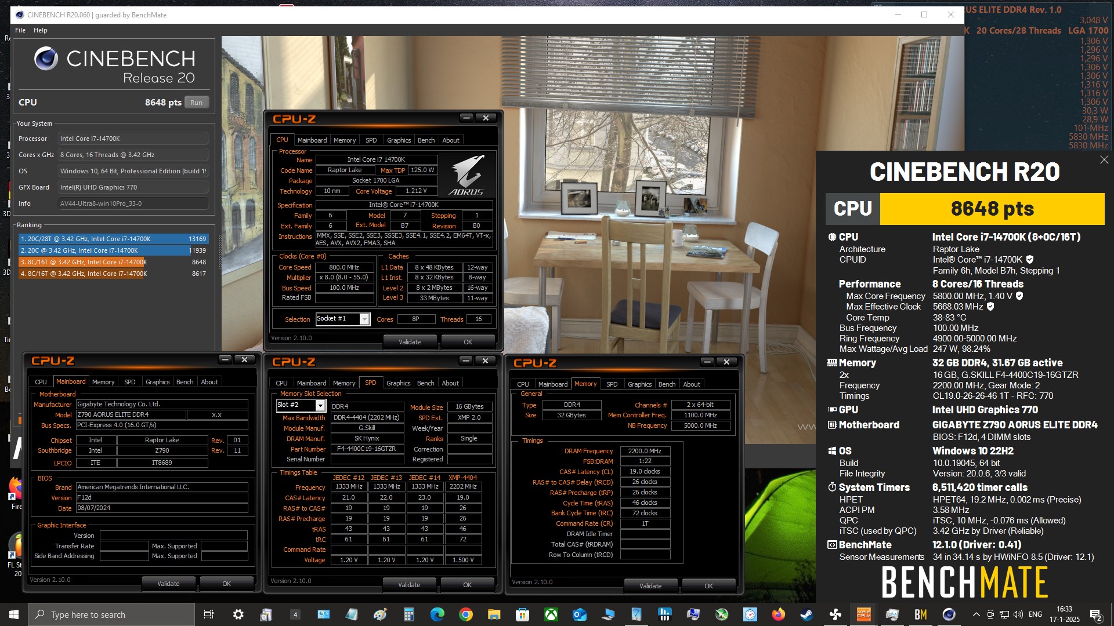This screenshot has height=626, width=1114.
Task: Click the verified shield next to Max Effective Clock
Action: click(x=990, y=307)
